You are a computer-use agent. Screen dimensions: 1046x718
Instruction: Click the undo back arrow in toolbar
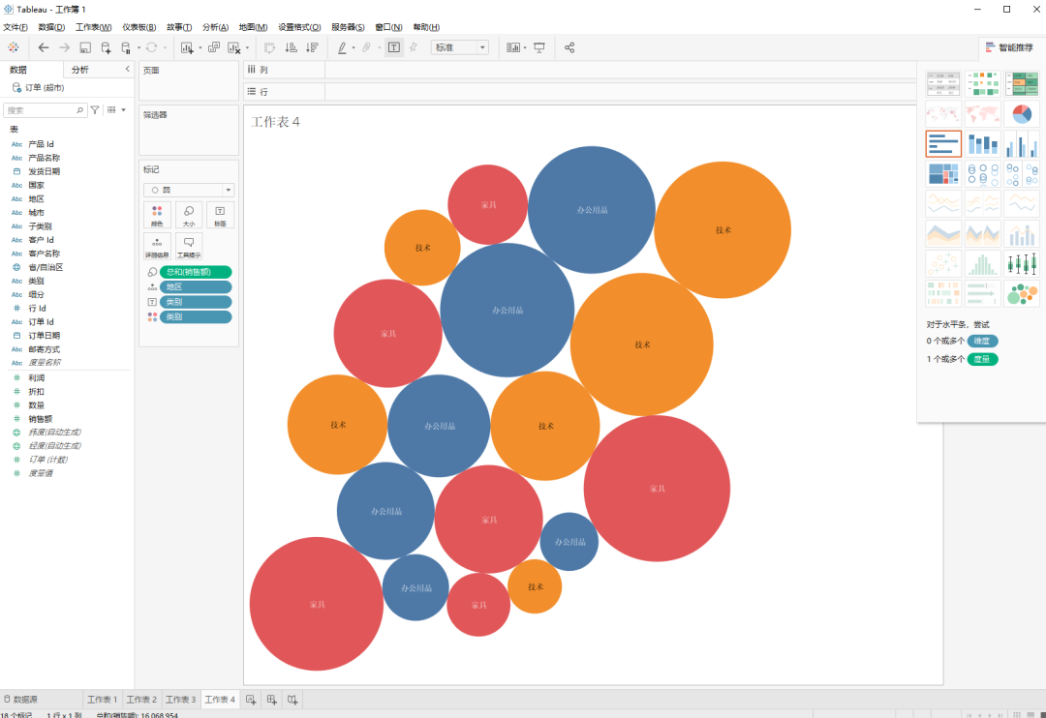[x=44, y=47]
